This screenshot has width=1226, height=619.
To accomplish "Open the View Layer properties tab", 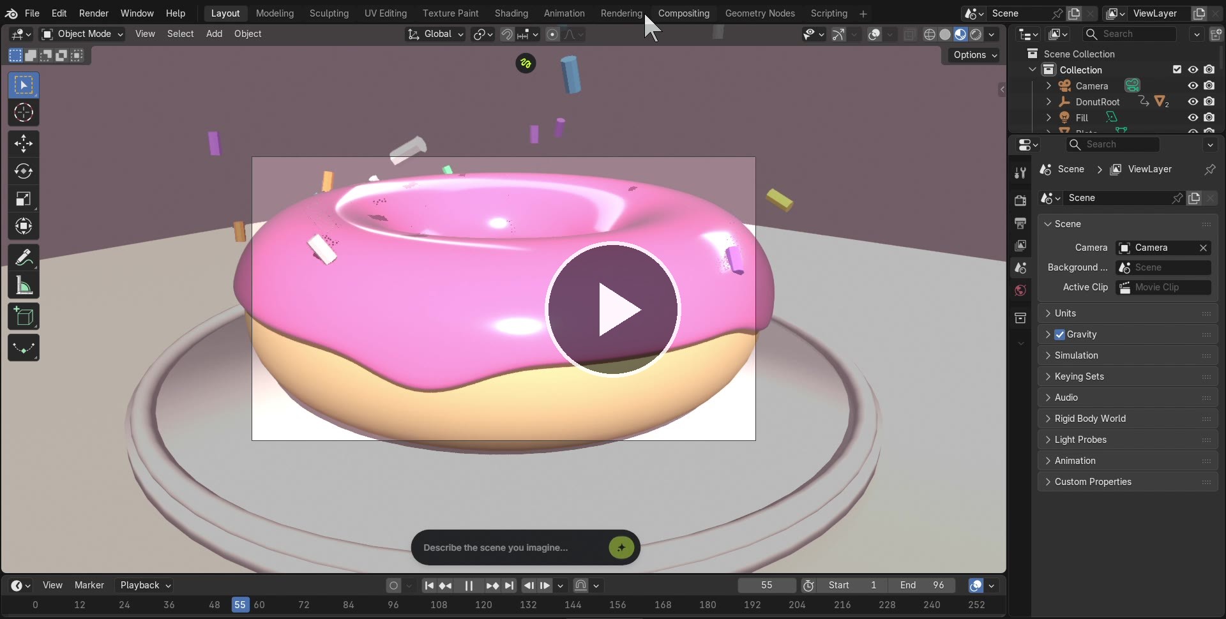I will (x=1020, y=246).
